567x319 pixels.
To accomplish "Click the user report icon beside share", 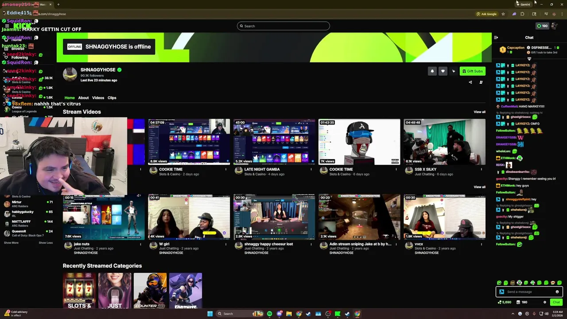I will coord(481,82).
